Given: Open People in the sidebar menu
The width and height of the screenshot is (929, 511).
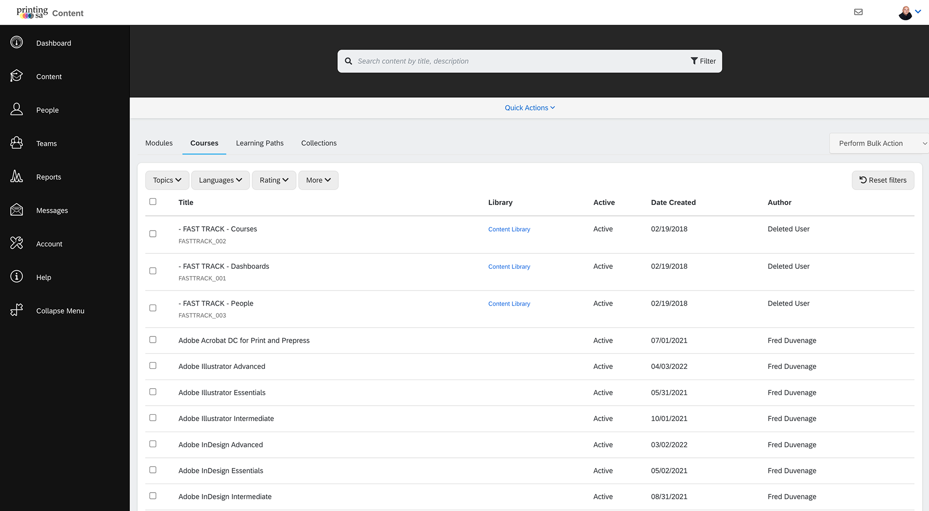Looking at the screenshot, I should pos(47,110).
